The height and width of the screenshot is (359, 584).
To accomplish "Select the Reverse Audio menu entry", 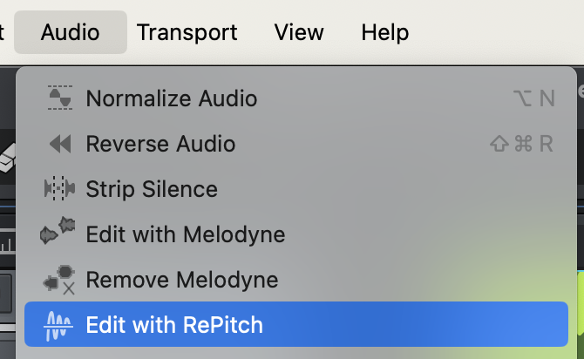I will tap(160, 144).
